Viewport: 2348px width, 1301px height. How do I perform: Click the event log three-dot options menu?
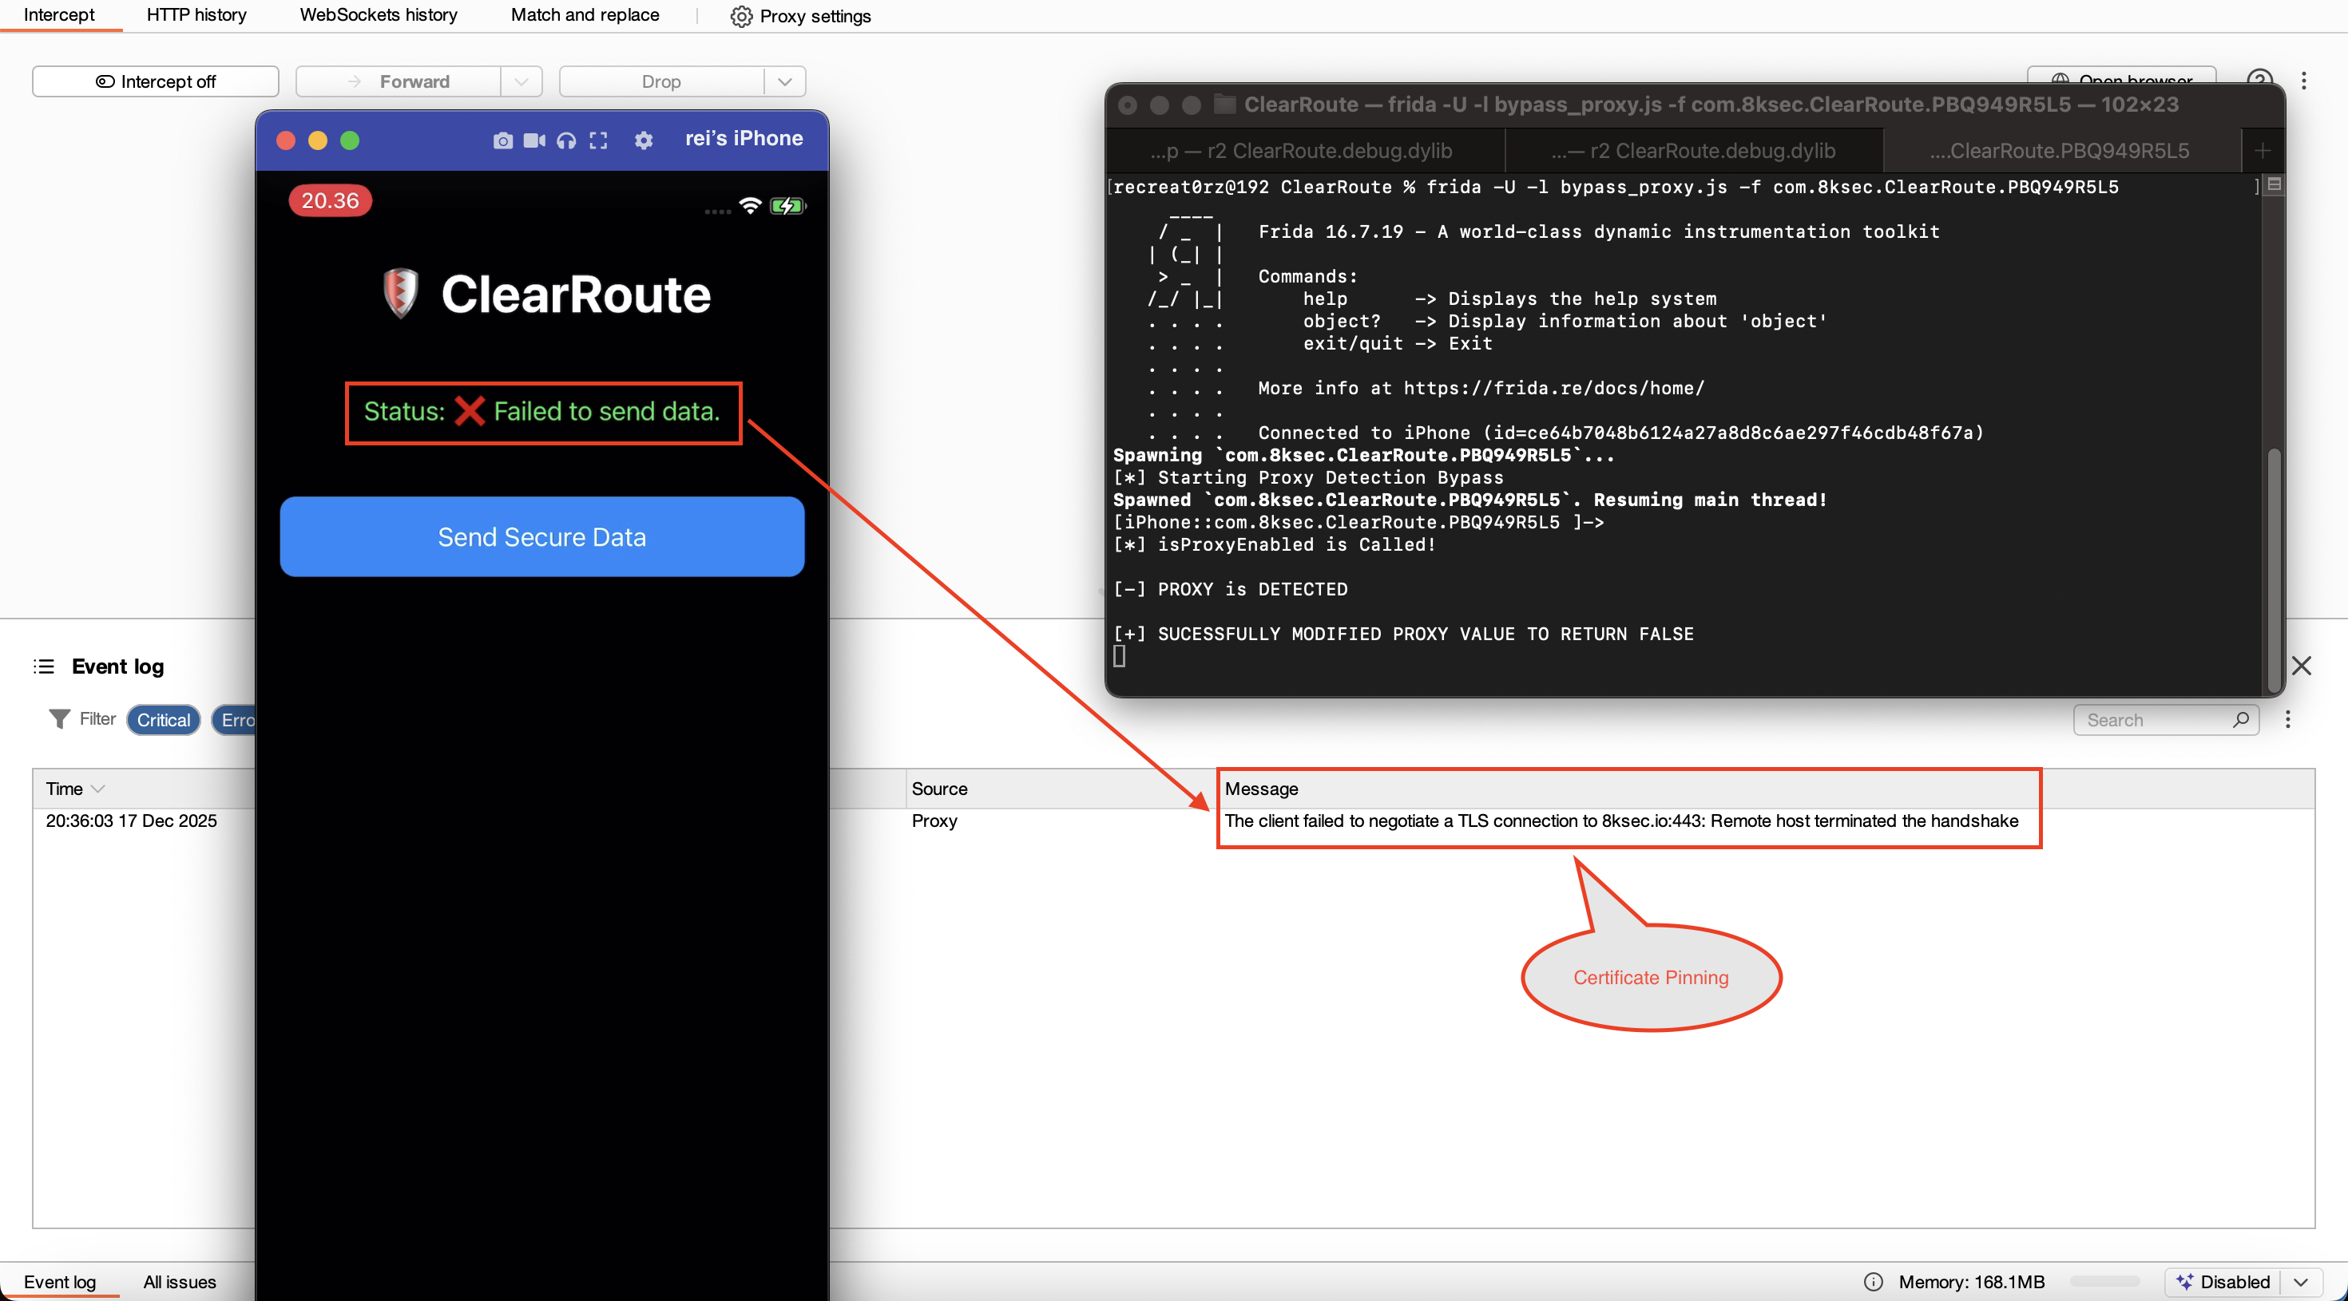coord(2287,720)
